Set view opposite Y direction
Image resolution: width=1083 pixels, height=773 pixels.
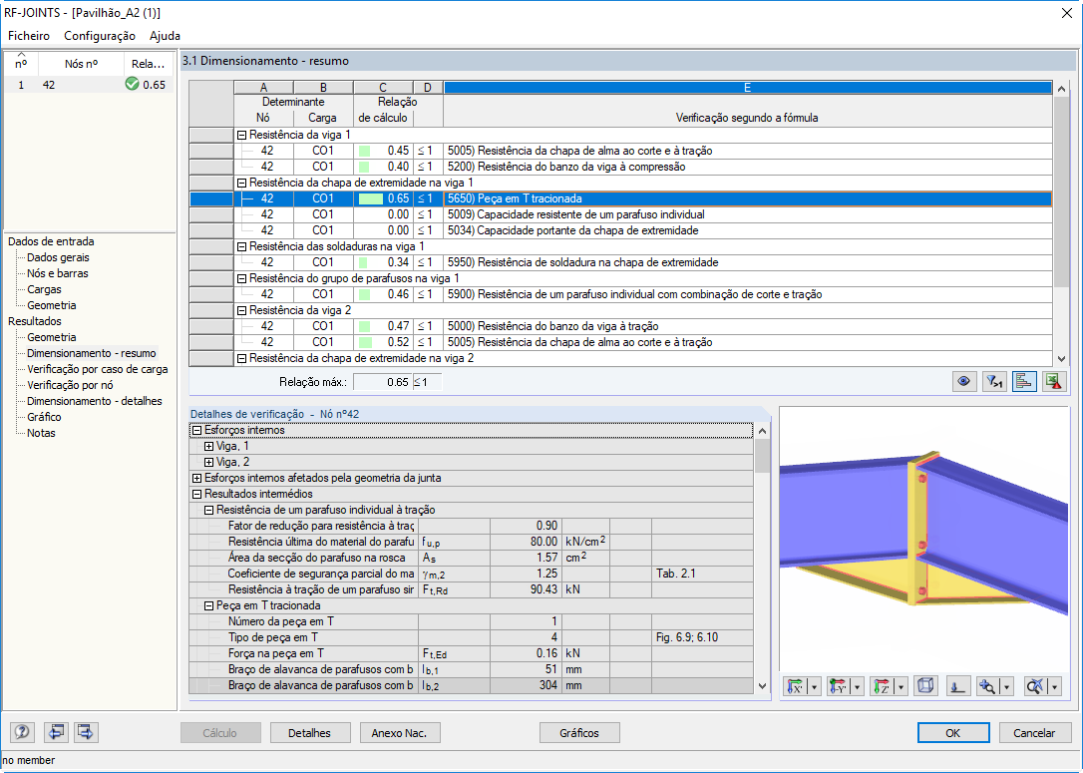[x=839, y=686]
